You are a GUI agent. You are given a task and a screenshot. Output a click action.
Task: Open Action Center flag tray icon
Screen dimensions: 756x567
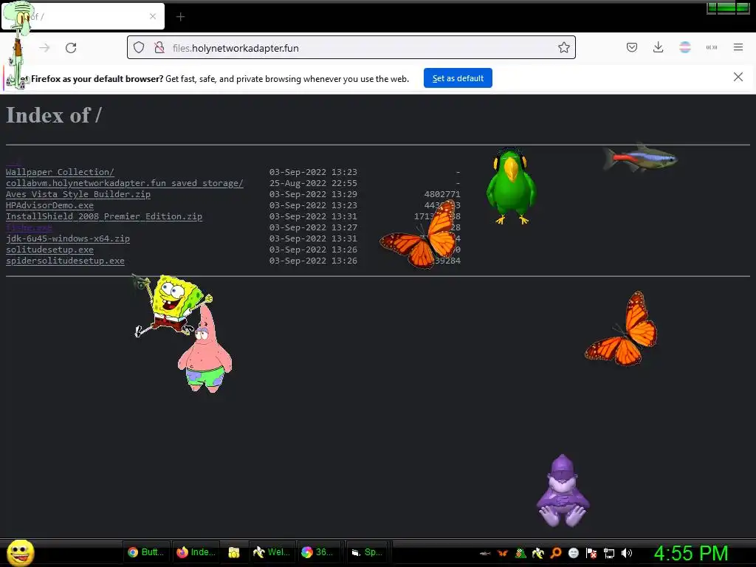591,553
